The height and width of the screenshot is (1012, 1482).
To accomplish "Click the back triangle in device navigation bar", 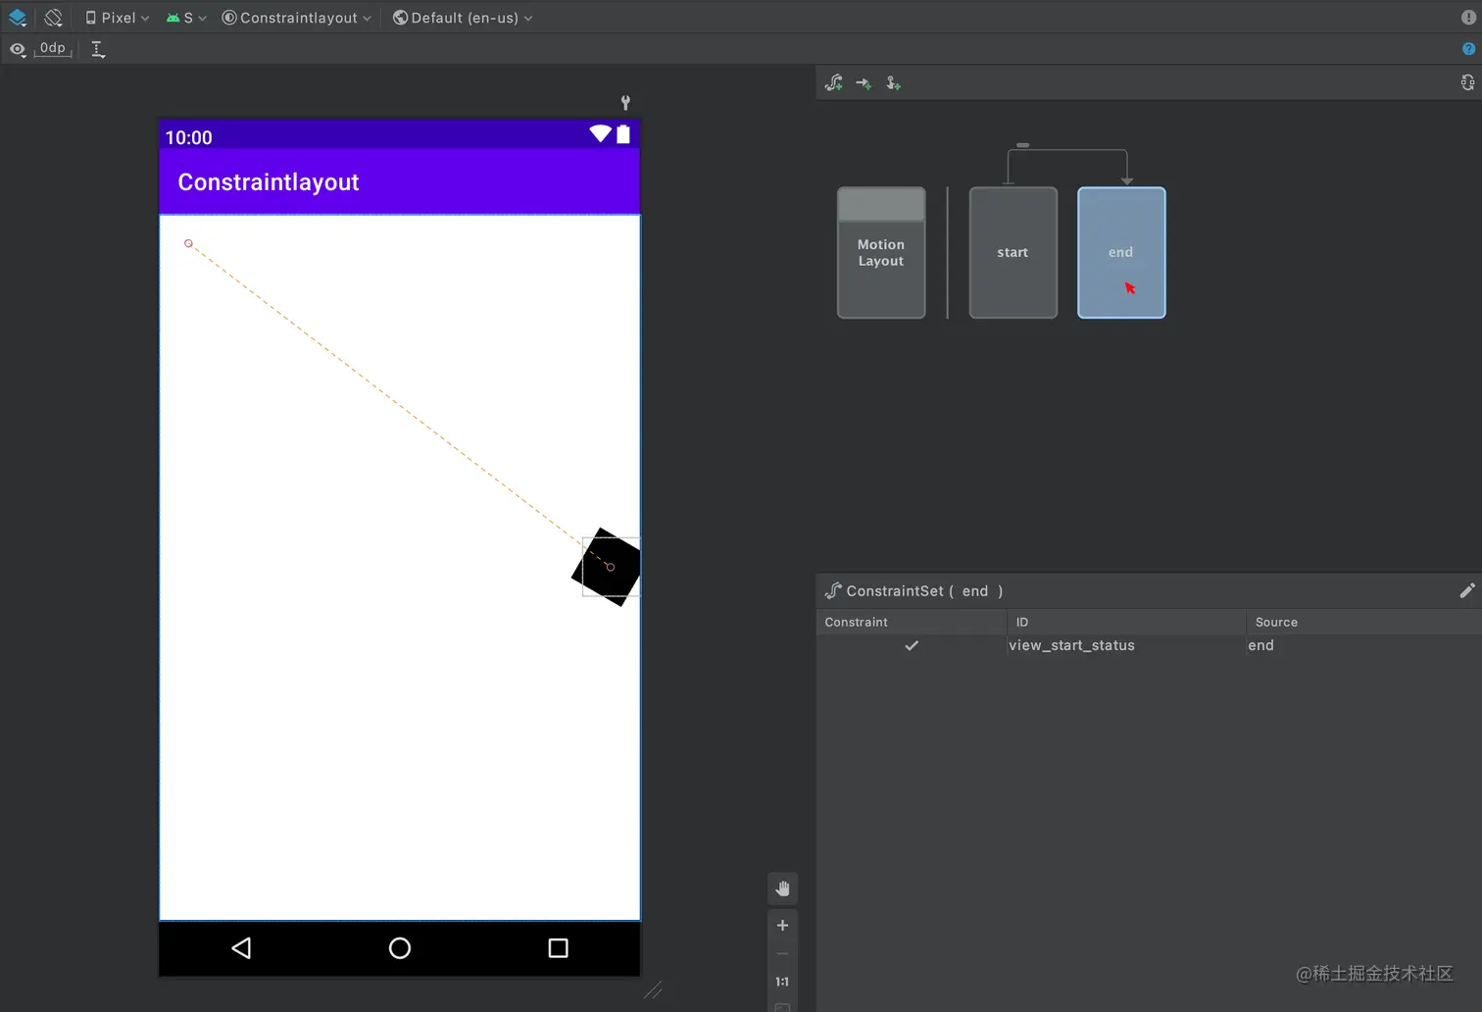I will (241, 947).
